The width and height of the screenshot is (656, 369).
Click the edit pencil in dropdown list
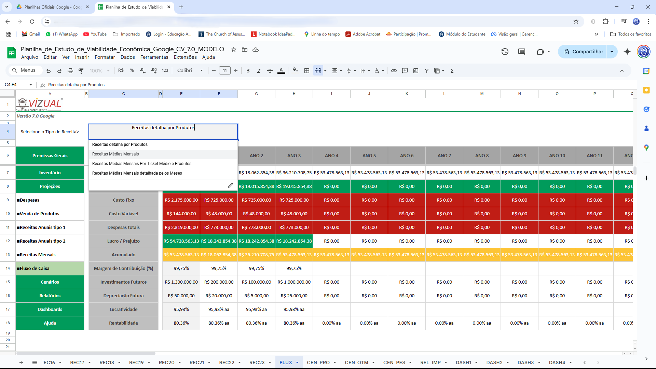(230, 185)
